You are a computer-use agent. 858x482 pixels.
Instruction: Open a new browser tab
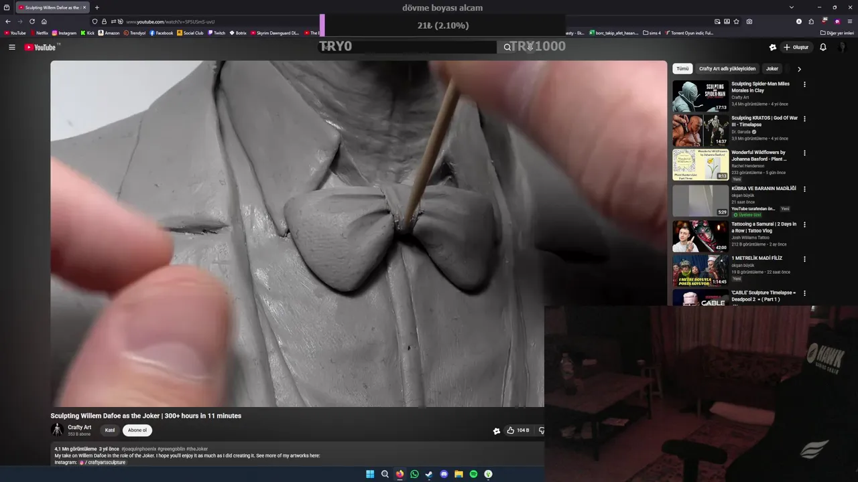pos(97,7)
